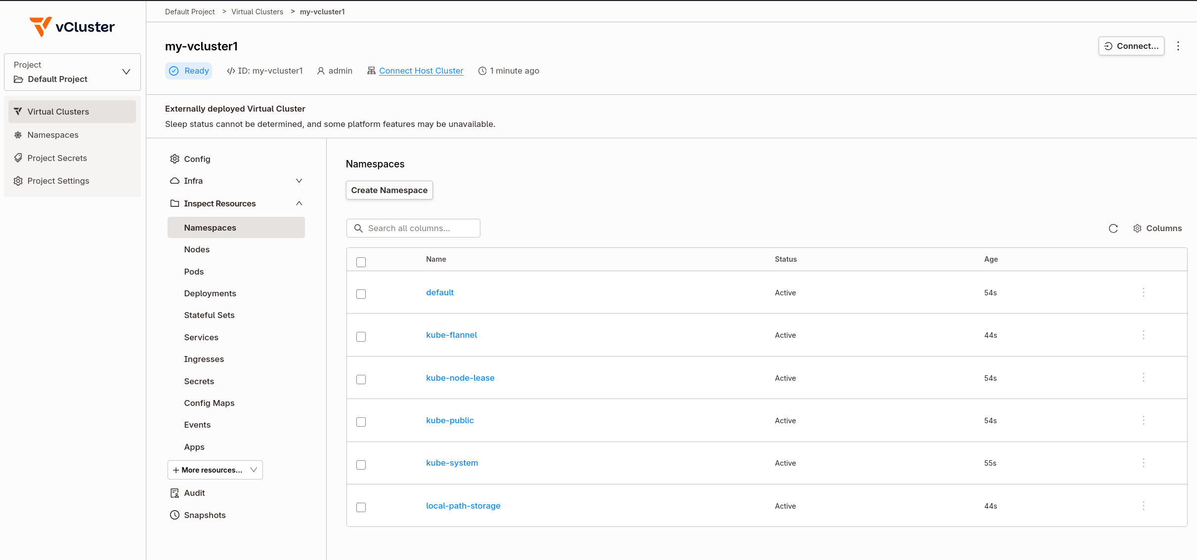The height and width of the screenshot is (560, 1197).
Task: Open the Project selector dropdown
Action: pos(72,72)
